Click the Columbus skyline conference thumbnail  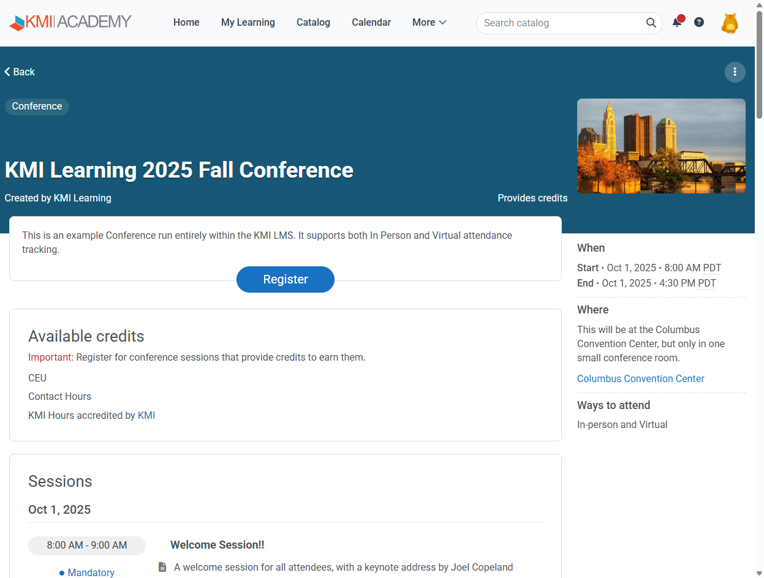[x=661, y=146]
